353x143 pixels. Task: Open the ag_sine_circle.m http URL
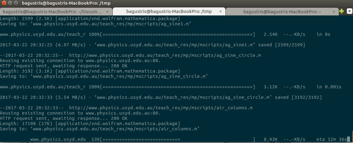coord(165,55)
